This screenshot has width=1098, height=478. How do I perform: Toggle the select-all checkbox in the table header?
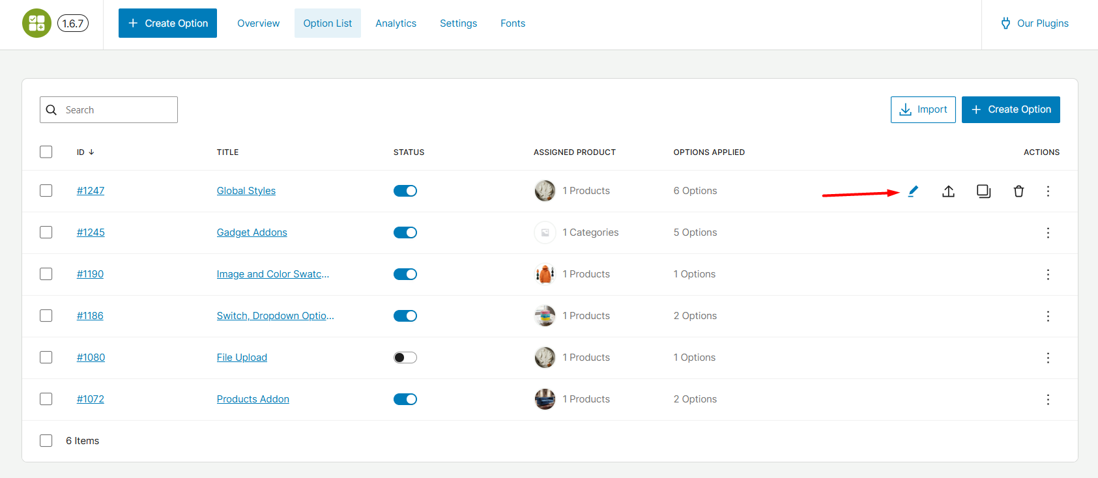point(46,152)
